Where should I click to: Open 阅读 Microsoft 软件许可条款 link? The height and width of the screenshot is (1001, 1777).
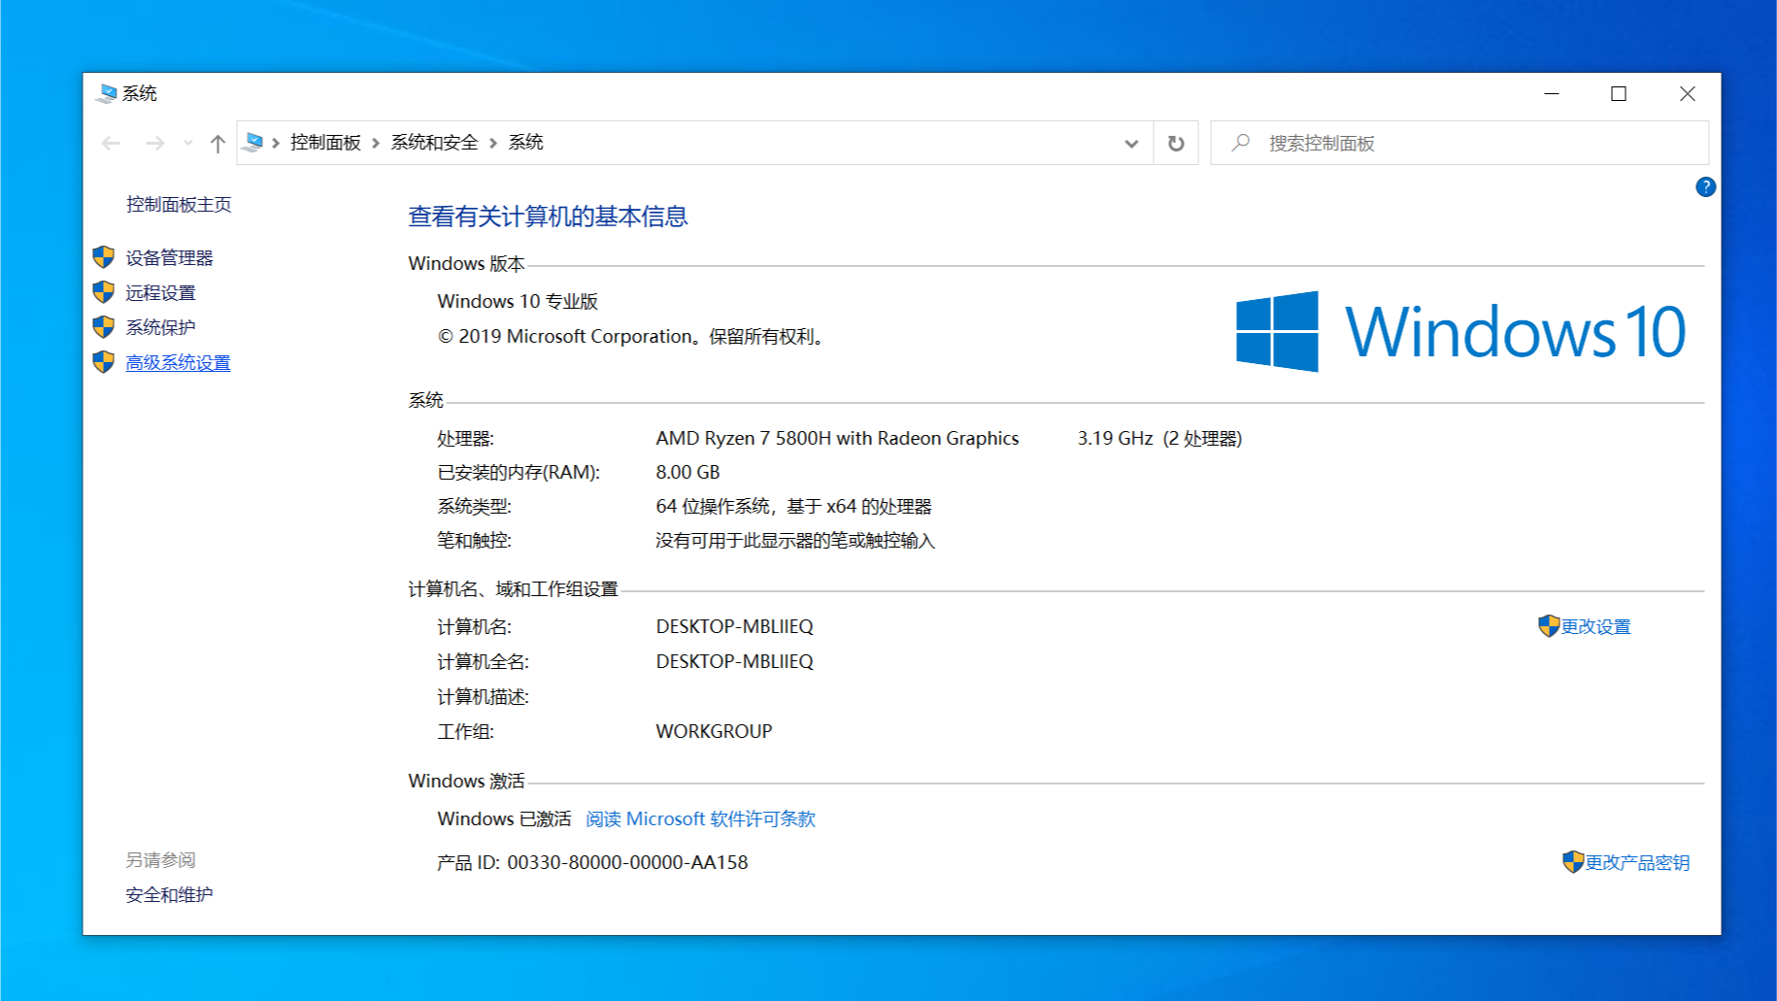[x=700, y=819]
